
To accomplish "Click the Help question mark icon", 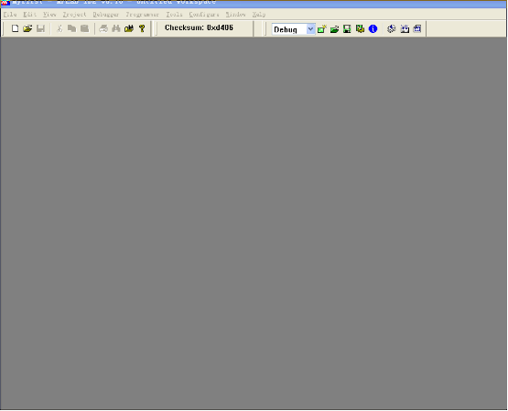I will (x=142, y=28).
